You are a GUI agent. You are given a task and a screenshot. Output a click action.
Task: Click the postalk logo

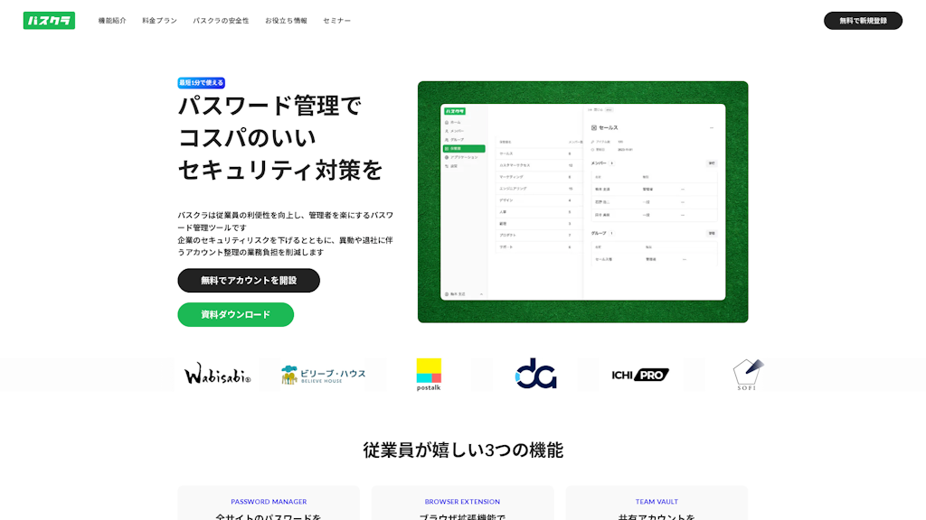(429, 374)
